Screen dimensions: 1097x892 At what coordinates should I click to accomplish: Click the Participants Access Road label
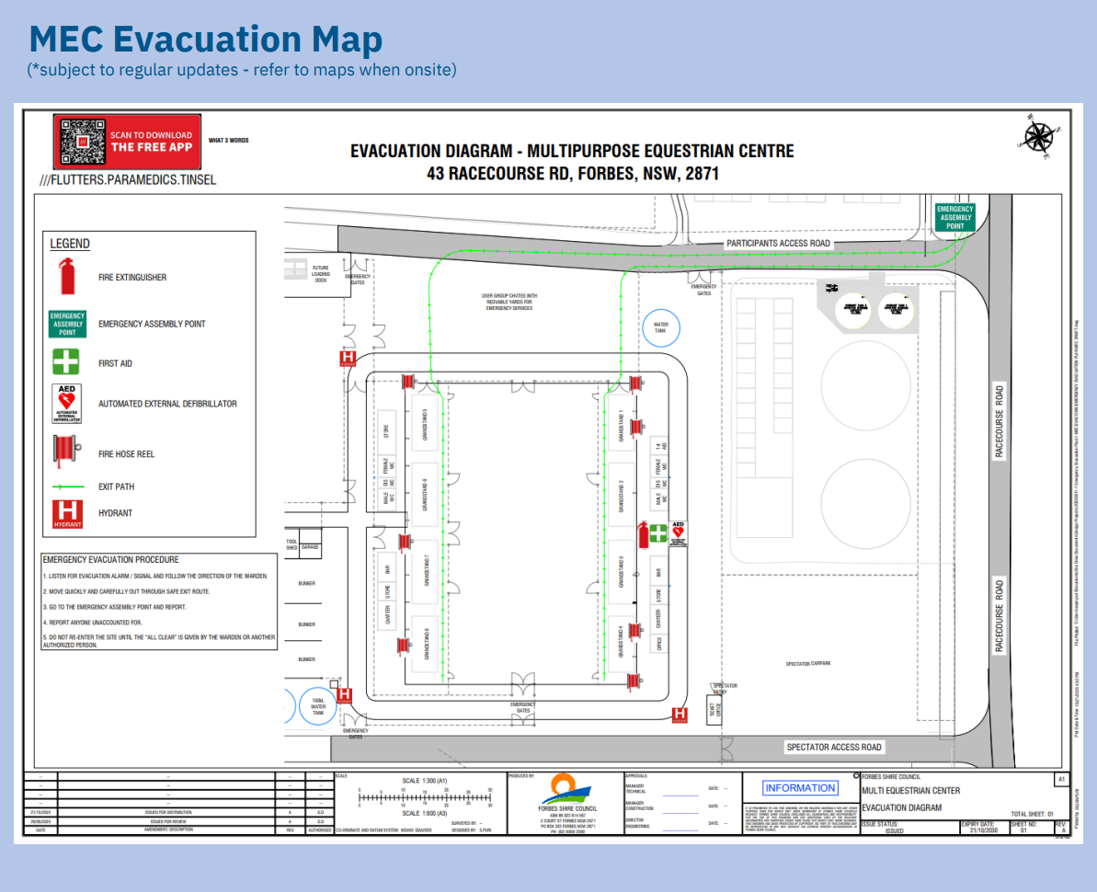[x=778, y=244]
